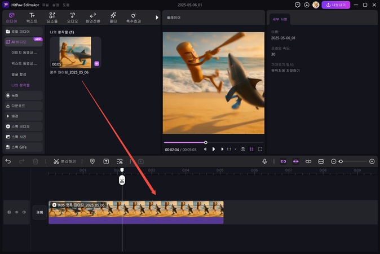Open 얼굴 합성 sub-item
The image size is (380, 254).
[x=19, y=75]
